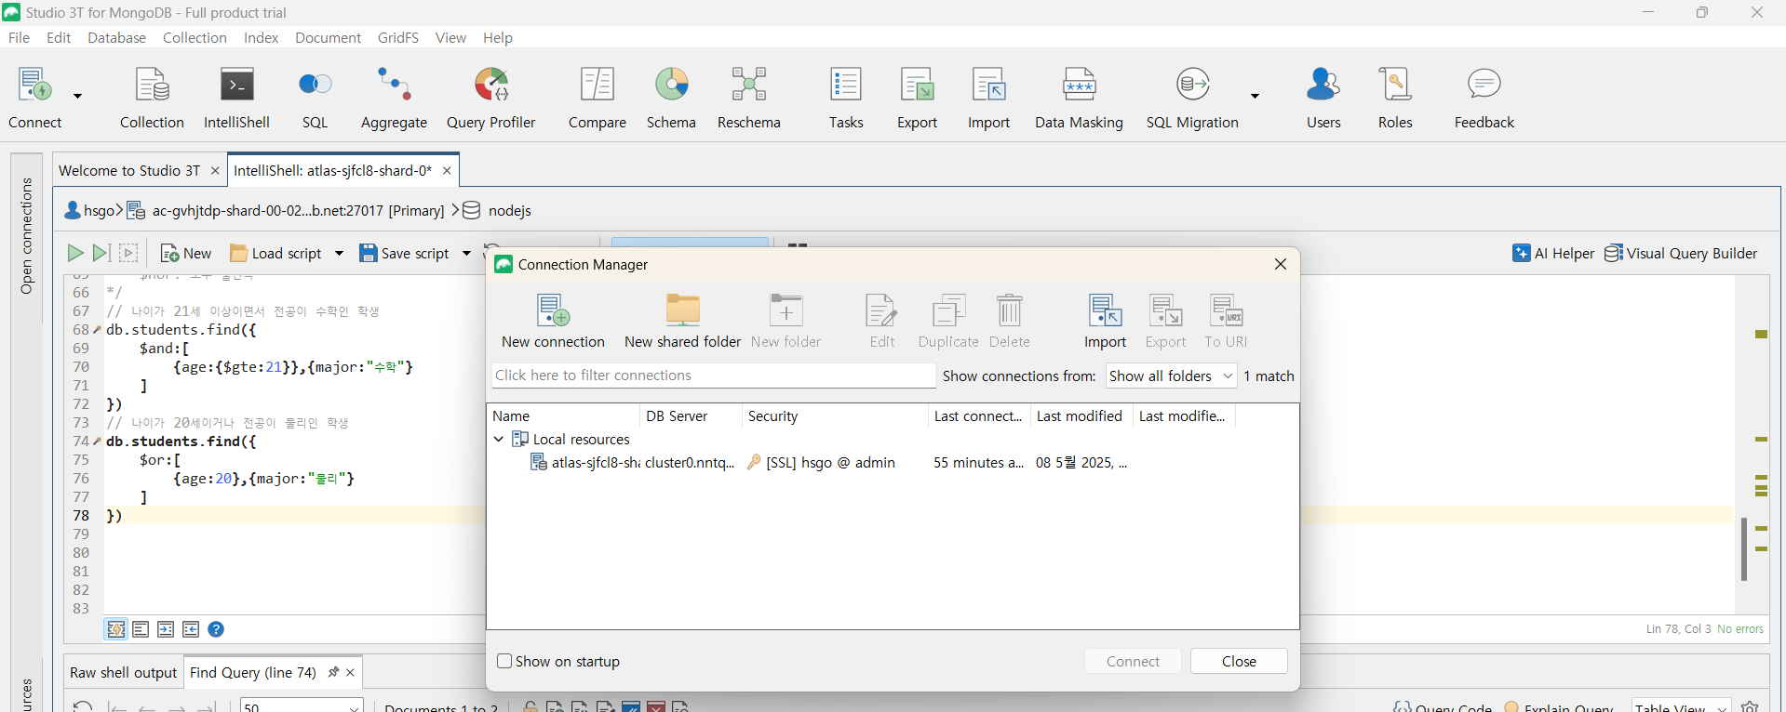1786x712 pixels.
Task: Open the Connect dropdown arrow
Action: pyautogui.click(x=78, y=96)
